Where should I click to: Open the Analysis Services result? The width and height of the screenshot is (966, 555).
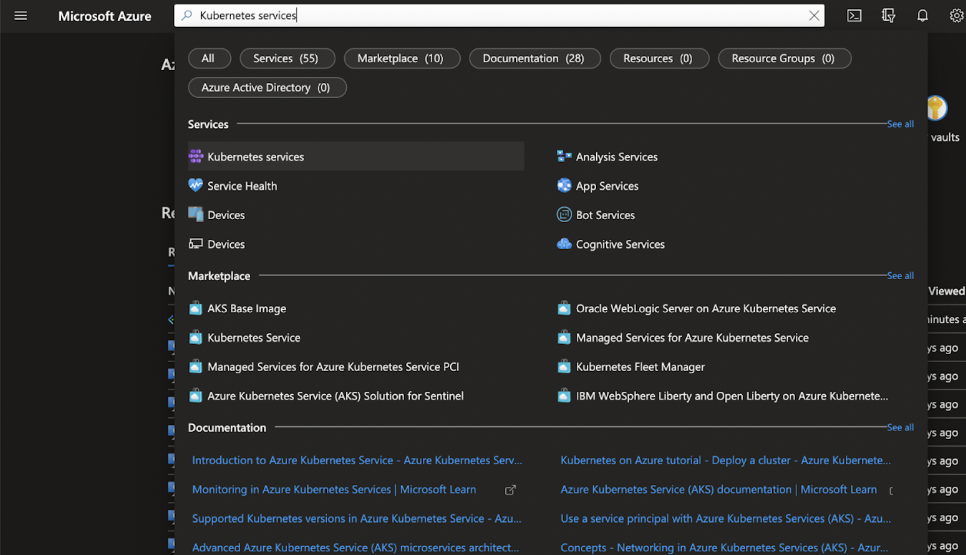tap(617, 157)
